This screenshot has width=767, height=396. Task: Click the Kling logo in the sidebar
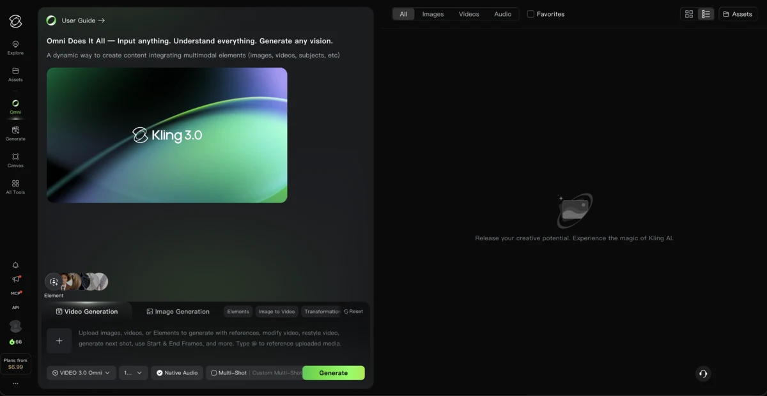pyautogui.click(x=15, y=21)
